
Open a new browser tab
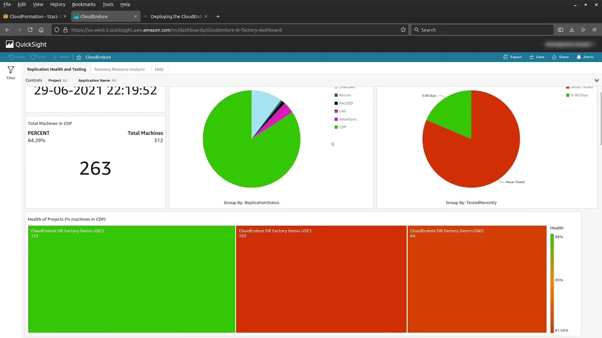point(218,16)
